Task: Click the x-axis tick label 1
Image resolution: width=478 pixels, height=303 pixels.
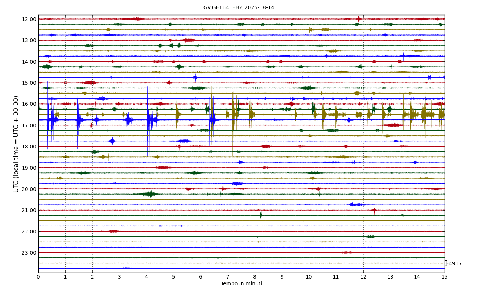Action: click(x=65, y=277)
